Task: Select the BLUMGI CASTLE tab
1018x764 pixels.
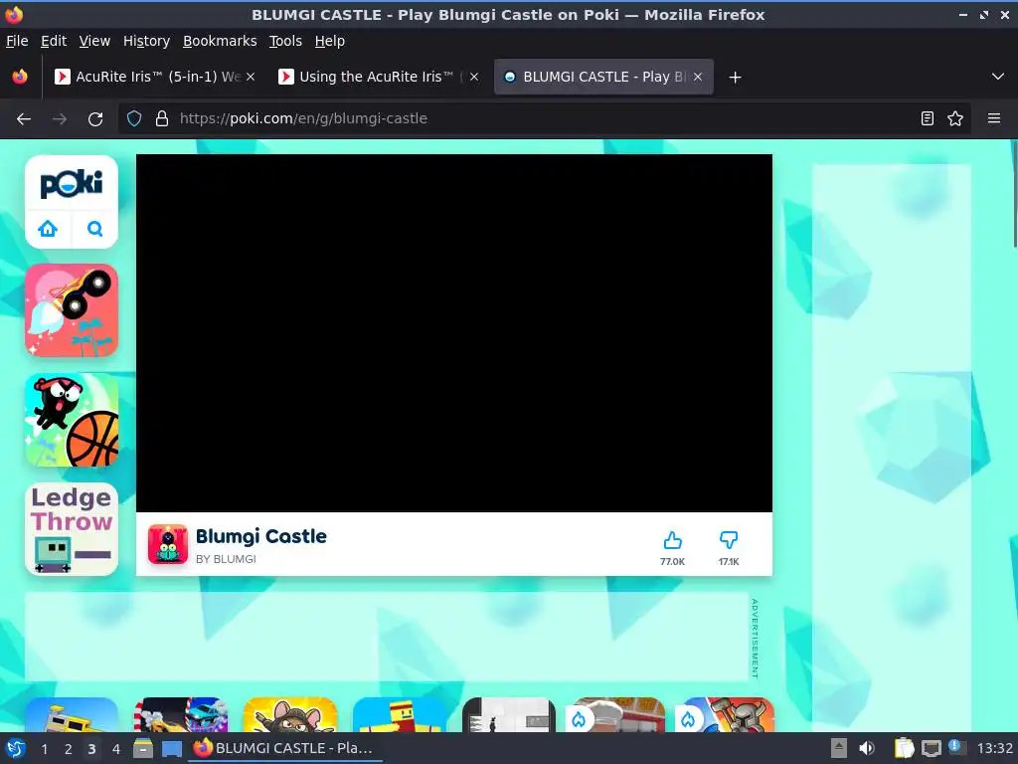Action: click(x=603, y=77)
